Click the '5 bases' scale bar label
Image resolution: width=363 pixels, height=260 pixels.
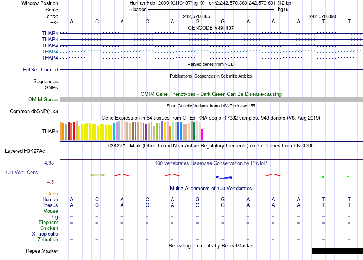(x=138, y=10)
